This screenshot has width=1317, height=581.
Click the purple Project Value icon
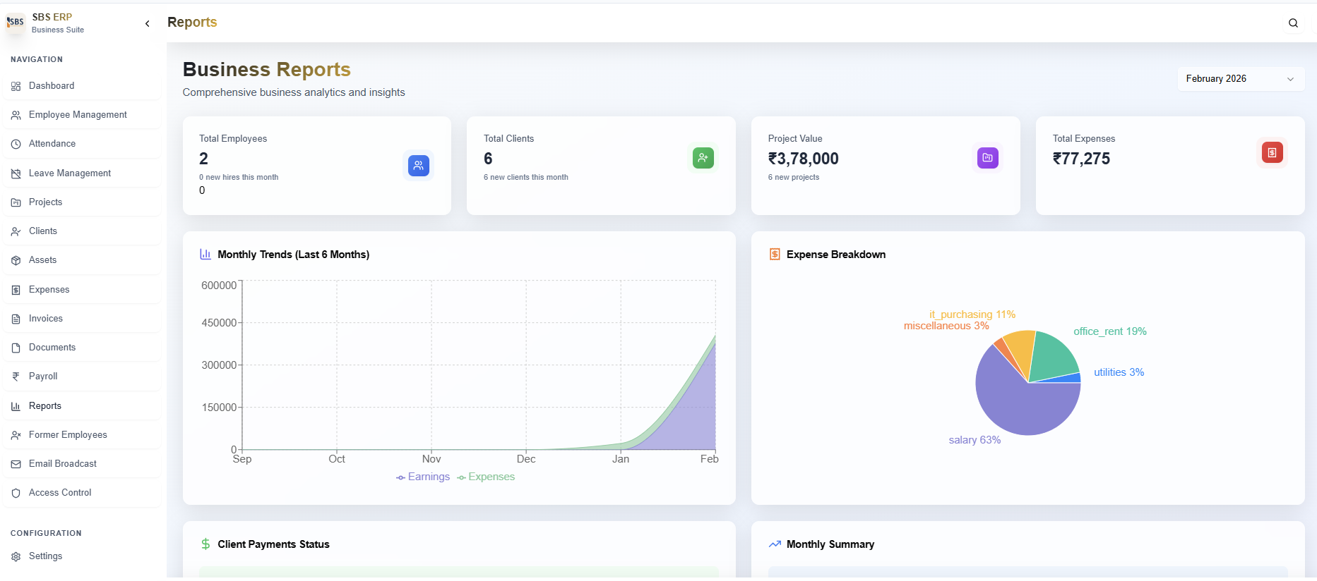click(988, 158)
